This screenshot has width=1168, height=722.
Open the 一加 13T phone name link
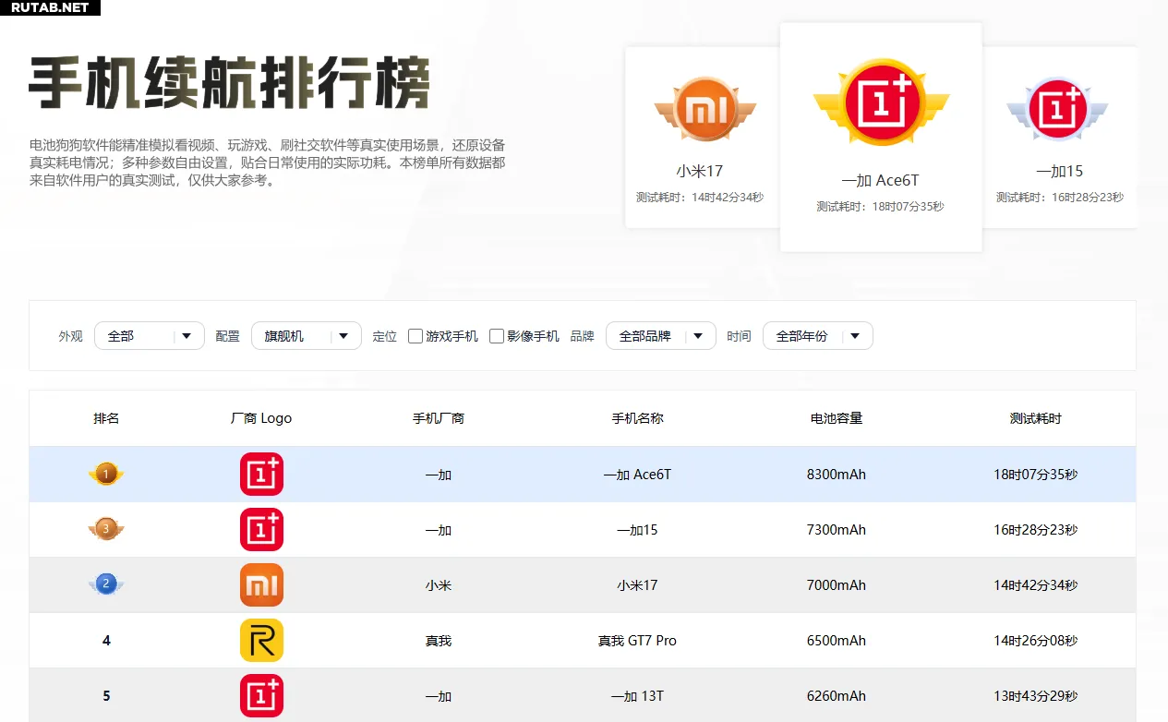[637, 696]
